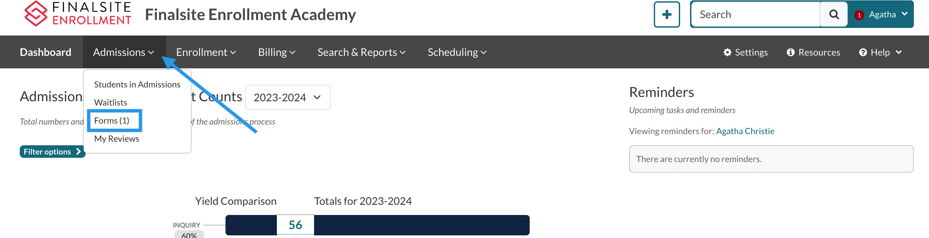Click the Finalsite Enrollment logo
Image resolution: width=929 pixels, height=238 pixels.
point(78,14)
